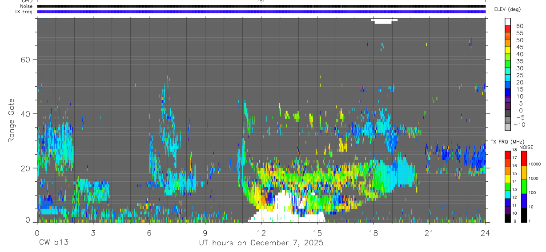Click the 12 hour tick label

point(261,232)
